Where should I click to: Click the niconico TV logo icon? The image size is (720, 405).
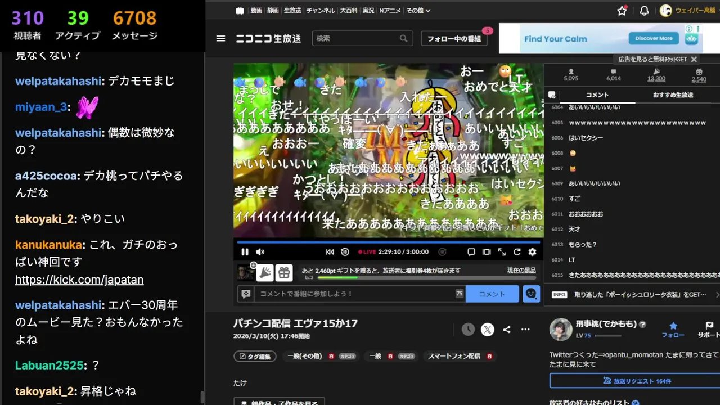pyautogui.click(x=240, y=10)
